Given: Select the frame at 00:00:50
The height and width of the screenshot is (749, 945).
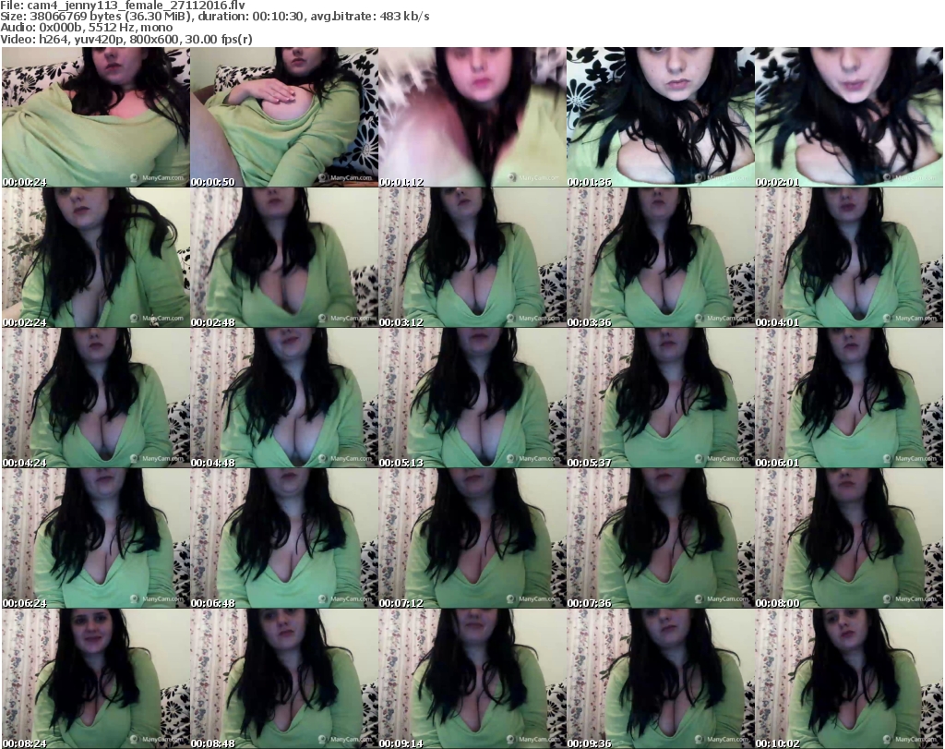Looking at the screenshot, I should click(x=284, y=117).
